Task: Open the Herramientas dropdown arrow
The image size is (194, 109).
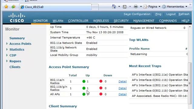Action: (x=186, y=7)
